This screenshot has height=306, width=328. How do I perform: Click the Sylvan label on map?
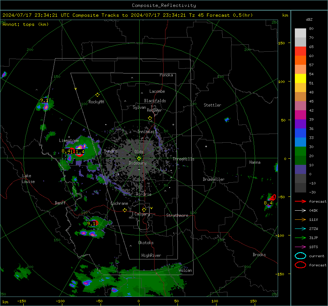pyautogui.click(x=139, y=107)
